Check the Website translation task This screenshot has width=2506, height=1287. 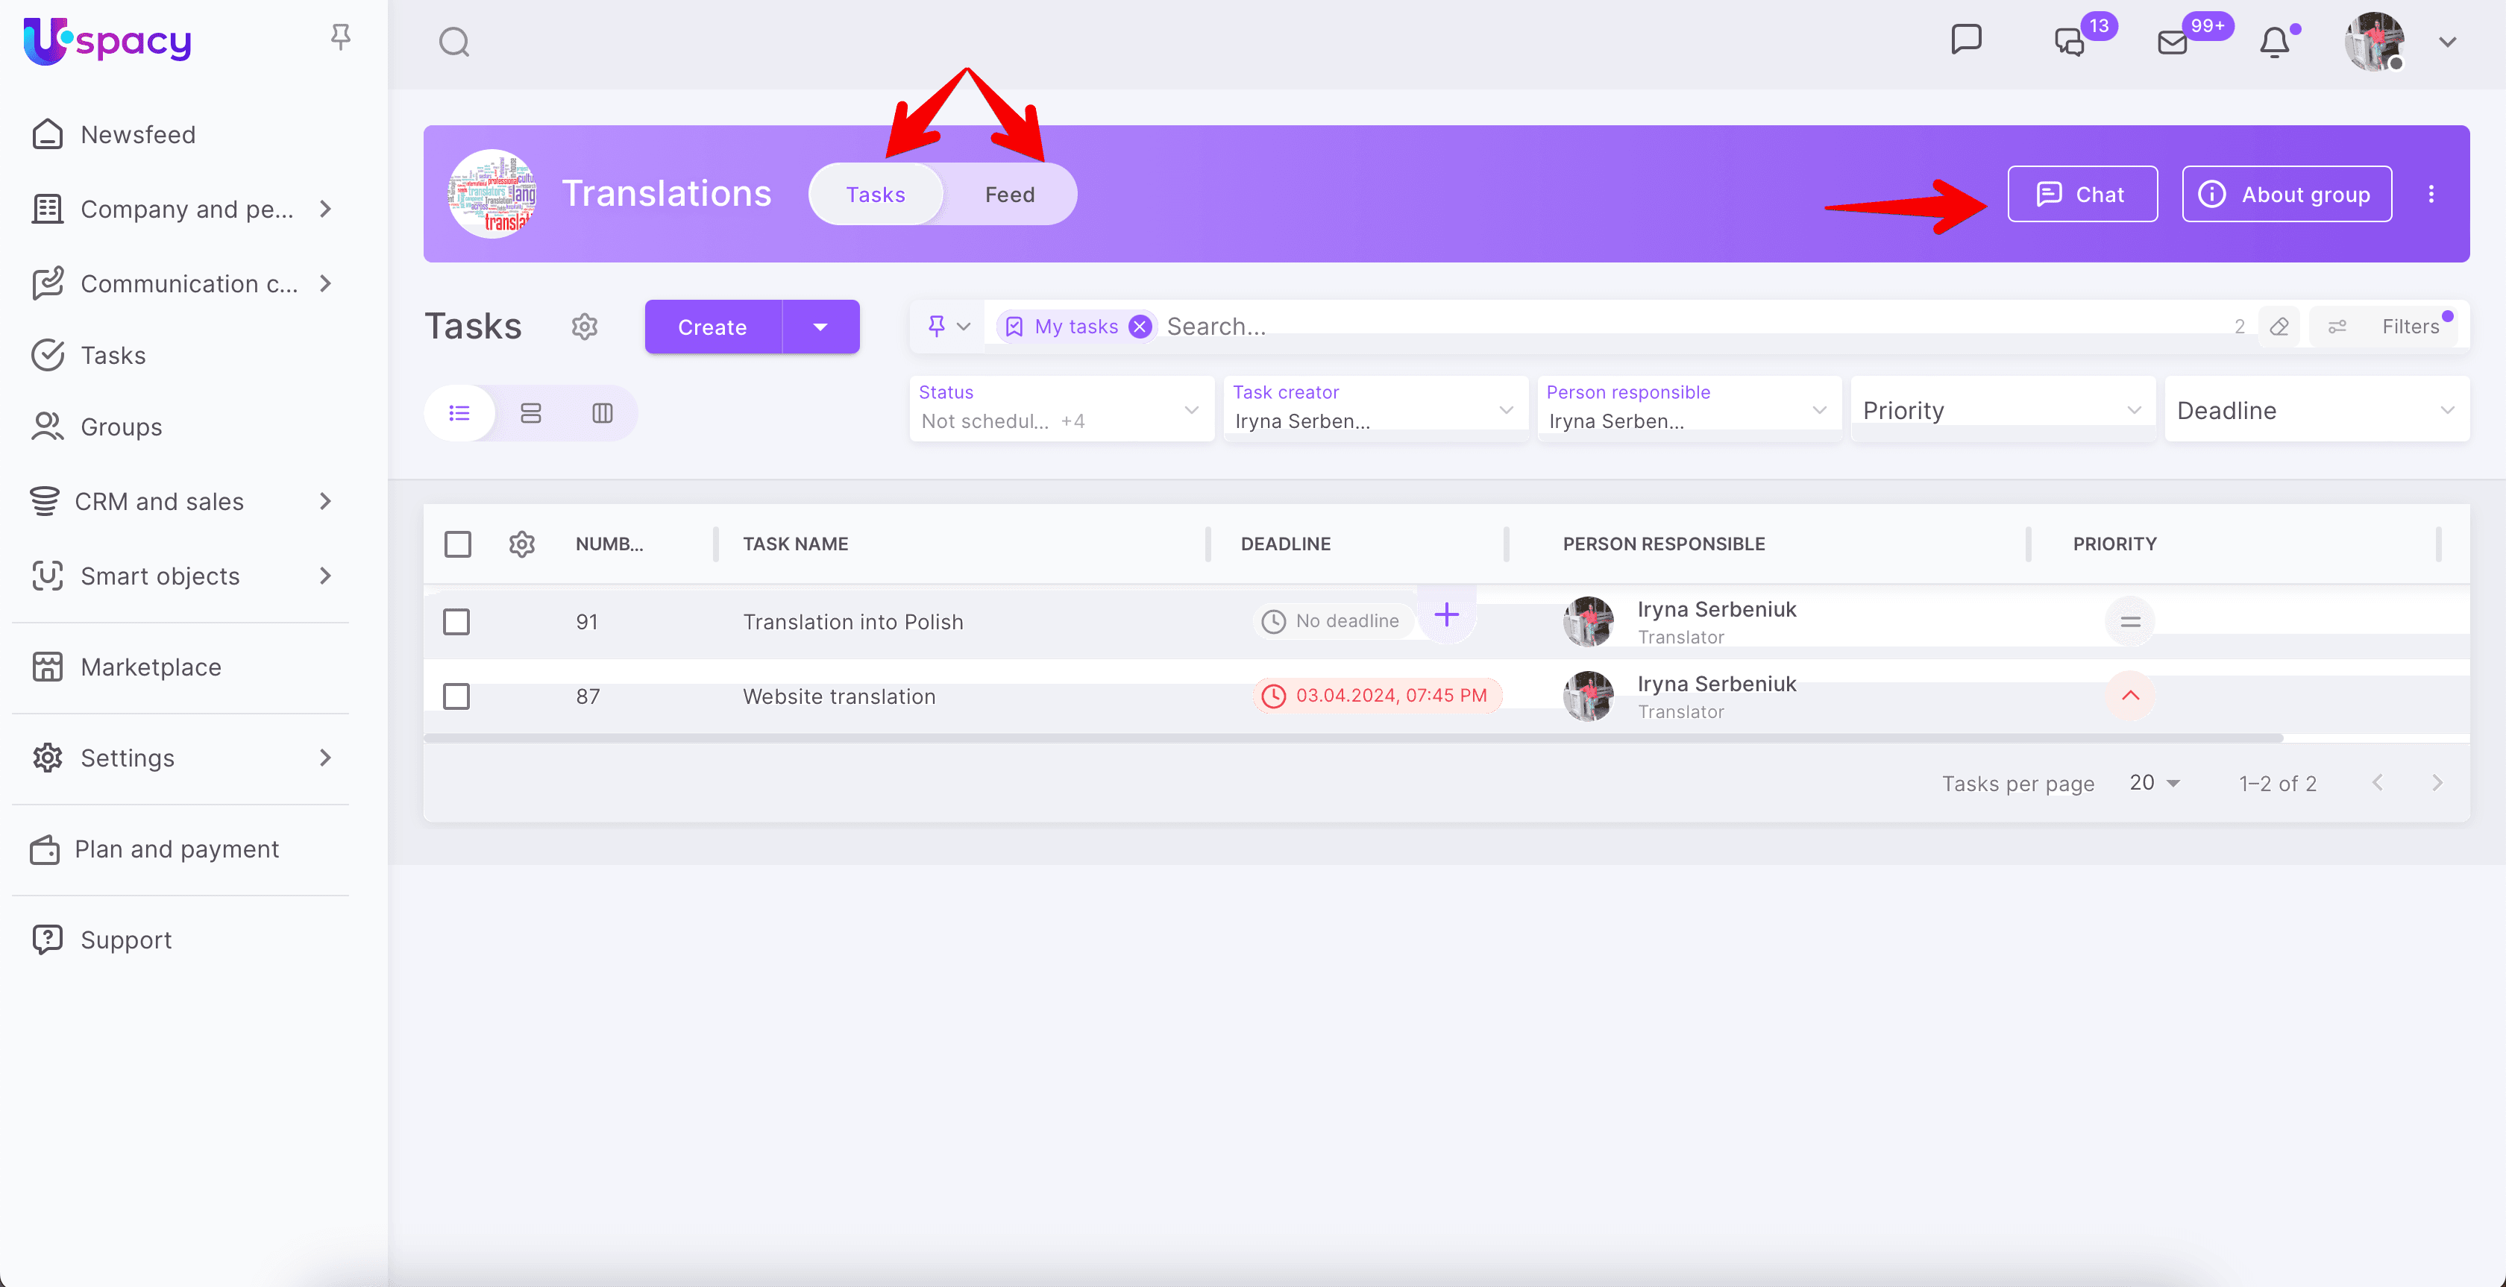(456, 696)
